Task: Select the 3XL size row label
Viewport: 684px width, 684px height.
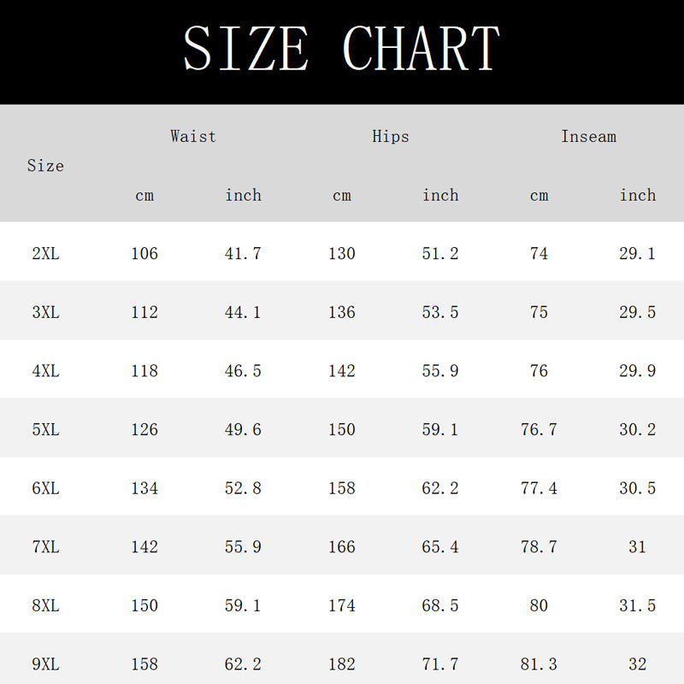Action: [x=45, y=312]
